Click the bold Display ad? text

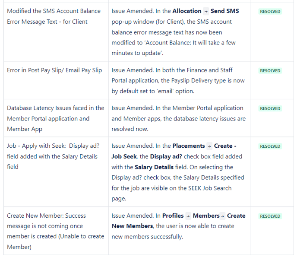point(166,156)
